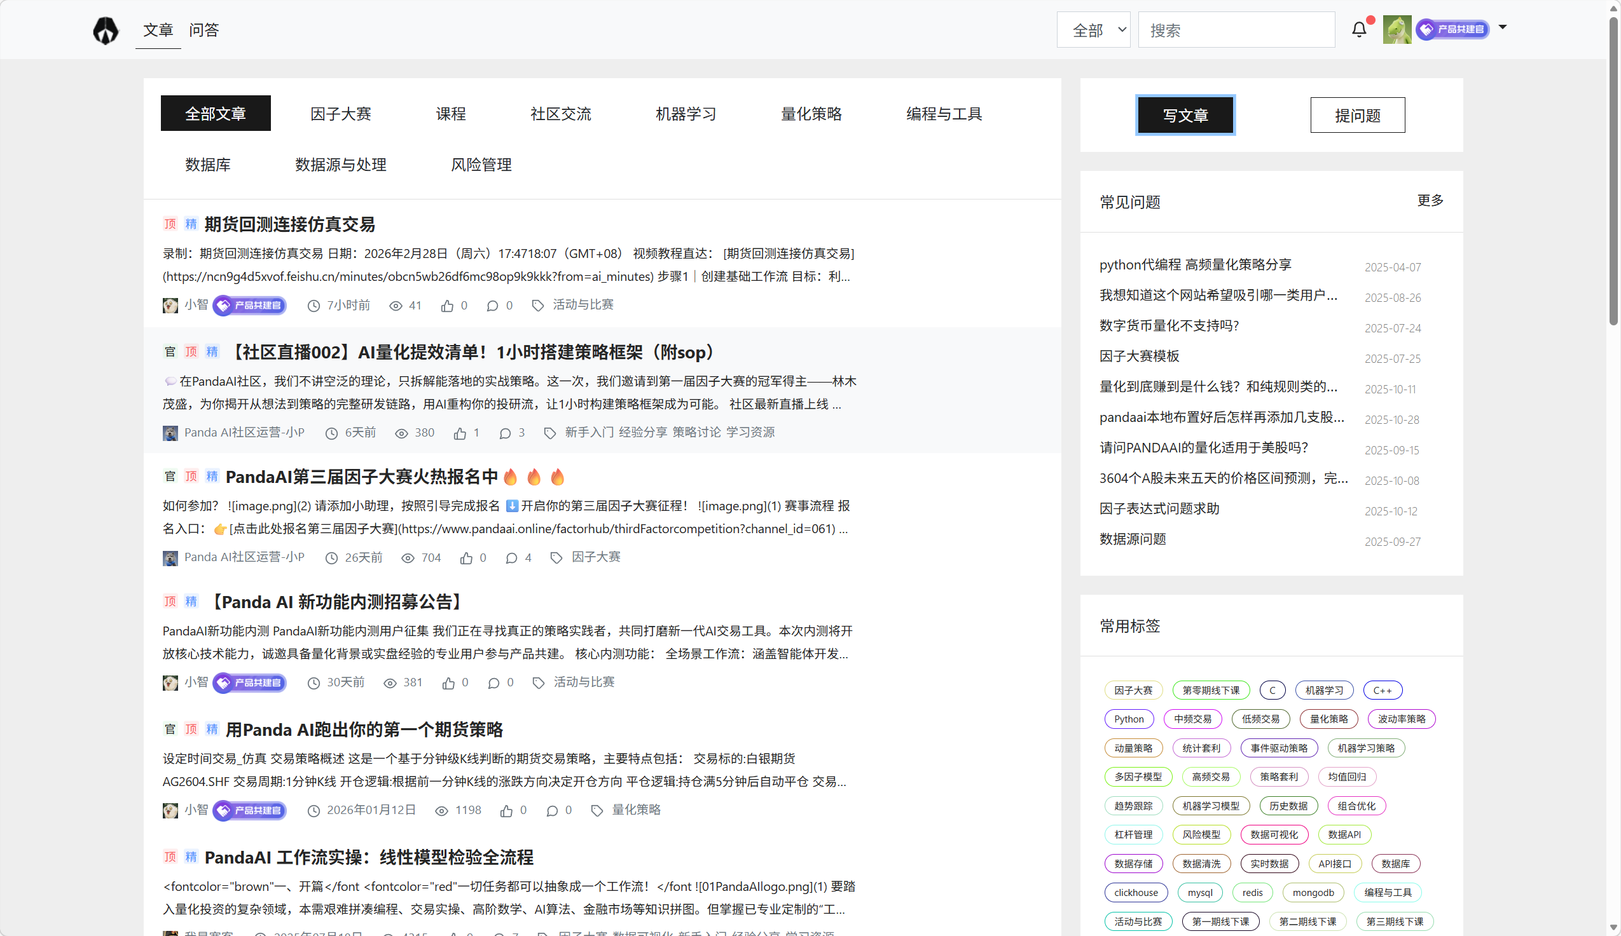
Task: Select the 多因子模型 tag chip
Action: [1138, 777]
